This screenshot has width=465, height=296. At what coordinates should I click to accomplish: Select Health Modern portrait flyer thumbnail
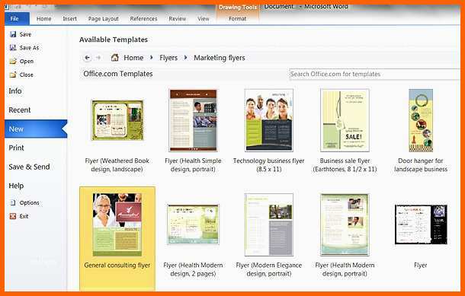345,224
